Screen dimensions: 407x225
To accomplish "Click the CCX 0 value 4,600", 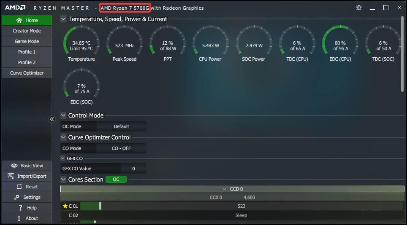I will click(x=249, y=198).
